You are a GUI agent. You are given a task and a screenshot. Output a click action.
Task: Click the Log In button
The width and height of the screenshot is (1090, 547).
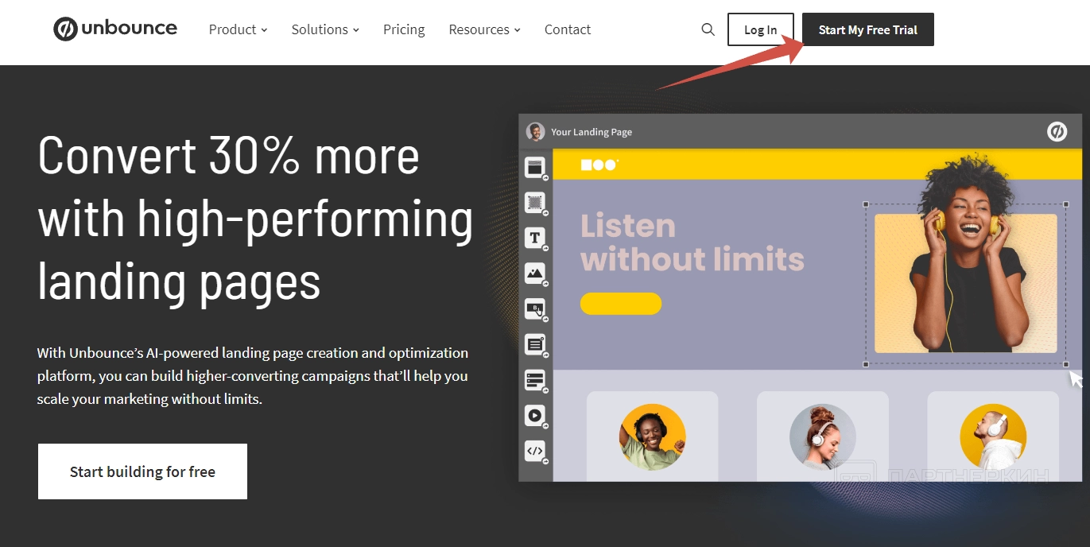(761, 29)
